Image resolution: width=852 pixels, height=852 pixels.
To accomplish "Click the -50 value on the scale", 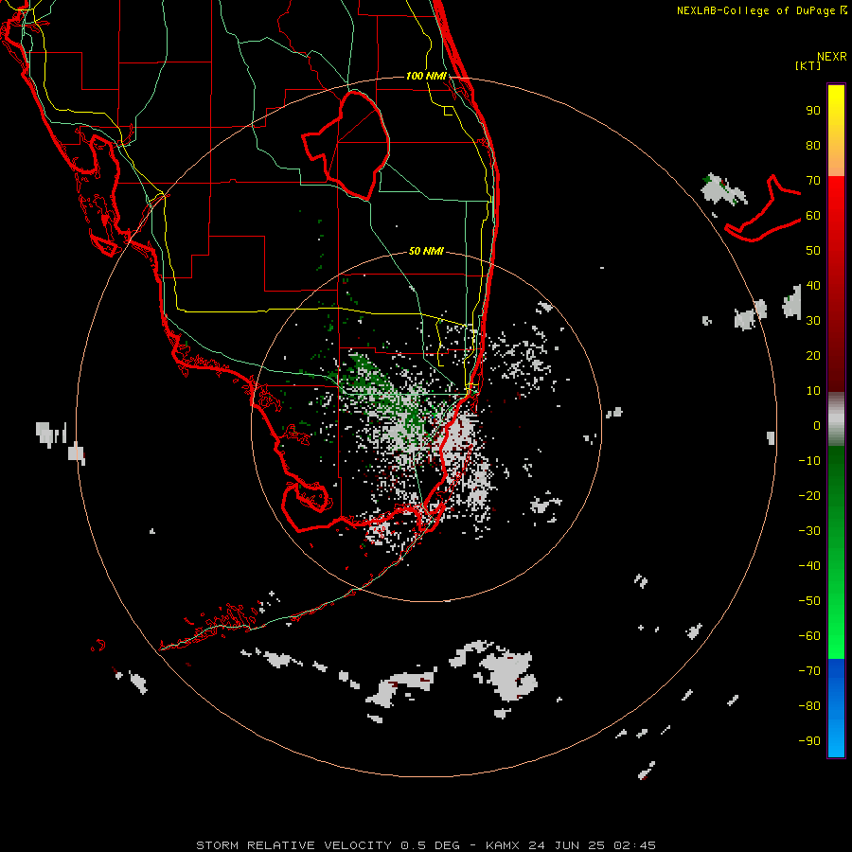I will point(809,600).
